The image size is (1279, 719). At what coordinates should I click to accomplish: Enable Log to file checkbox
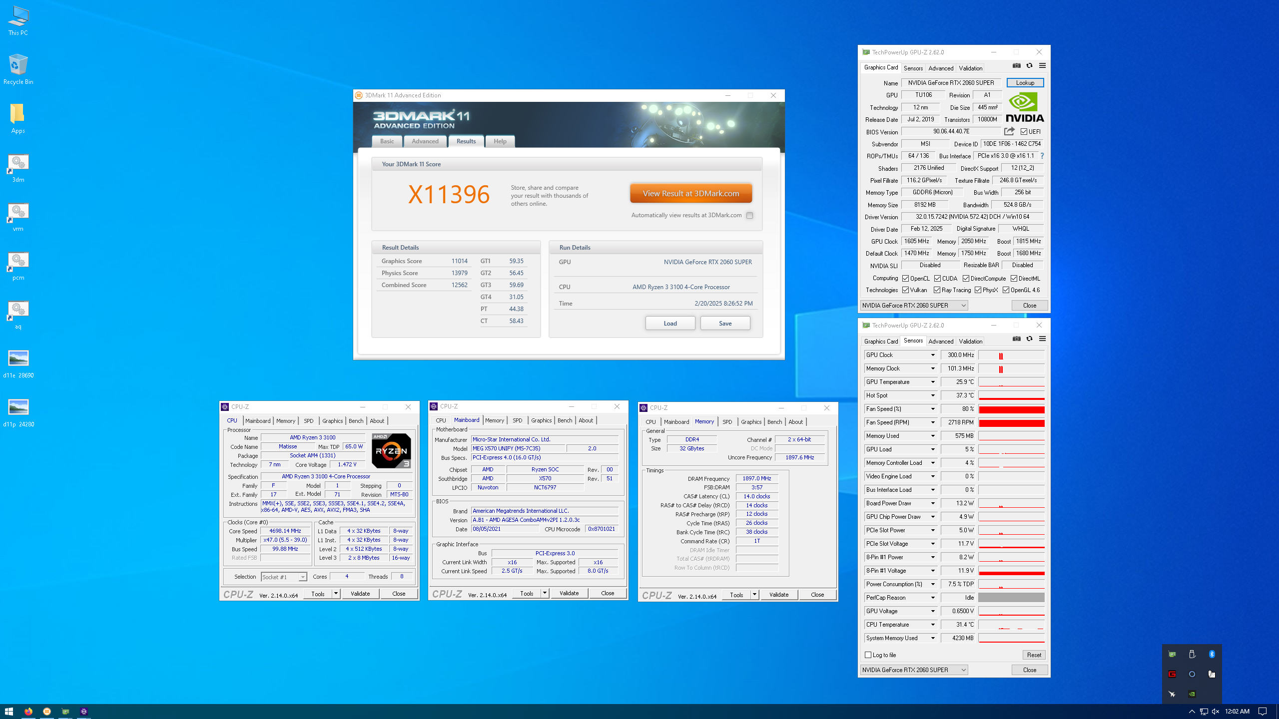click(x=868, y=655)
